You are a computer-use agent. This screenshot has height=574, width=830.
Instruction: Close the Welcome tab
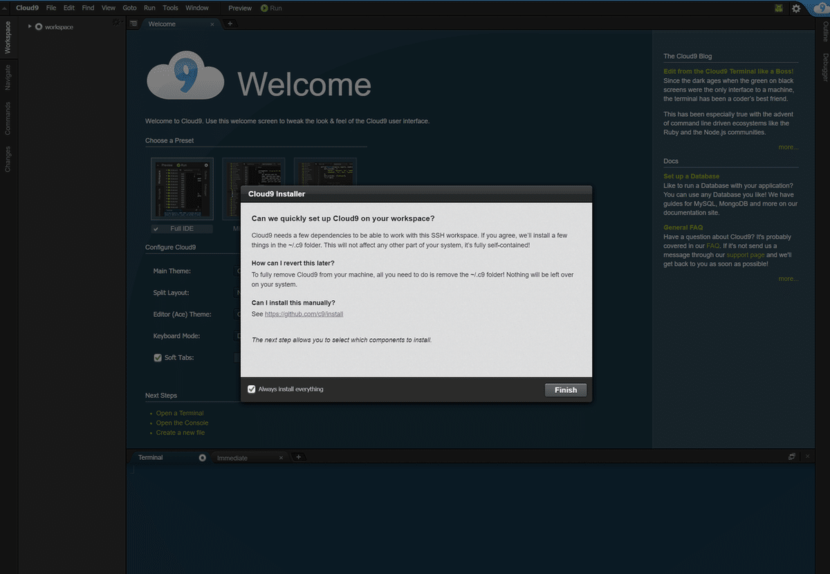tap(212, 24)
